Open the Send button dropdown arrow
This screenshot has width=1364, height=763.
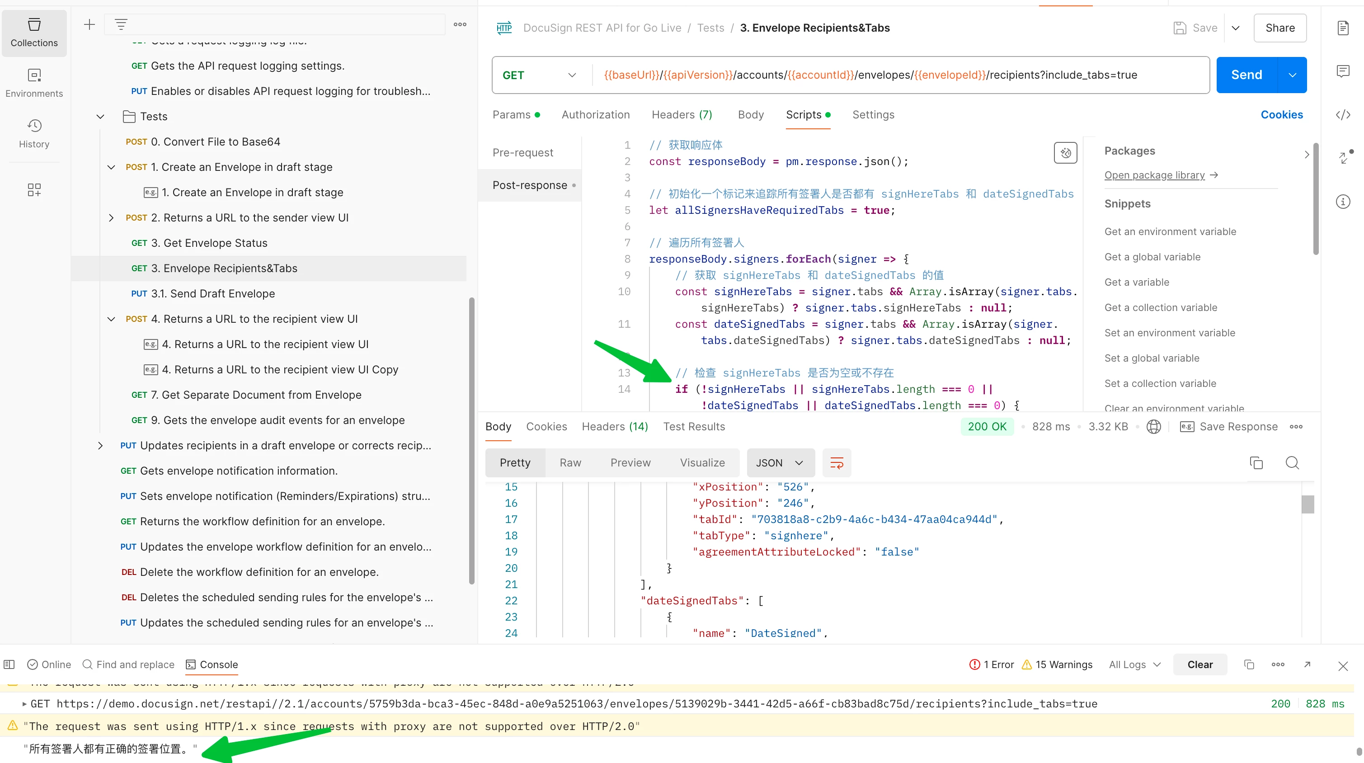(x=1292, y=75)
